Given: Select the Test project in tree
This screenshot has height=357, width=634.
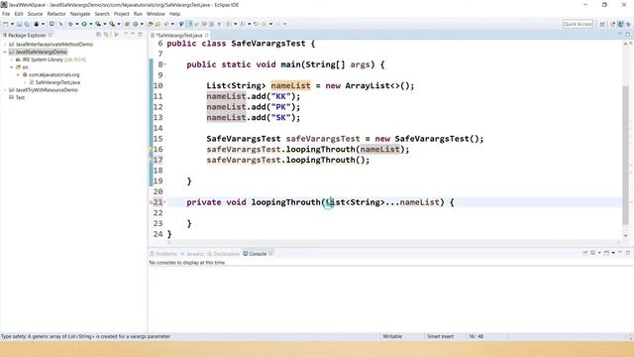Looking at the screenshot, I should (20, 97).
